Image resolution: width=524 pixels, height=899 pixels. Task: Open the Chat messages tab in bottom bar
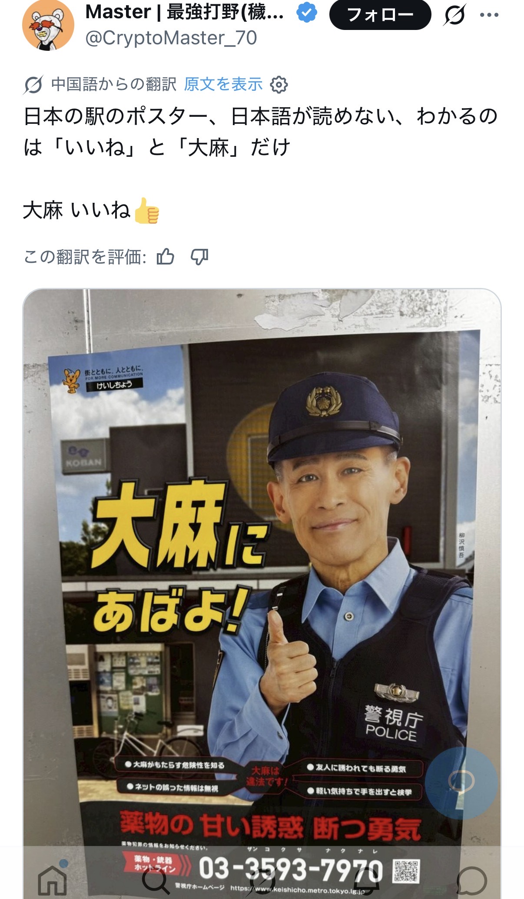click(472, 881)
